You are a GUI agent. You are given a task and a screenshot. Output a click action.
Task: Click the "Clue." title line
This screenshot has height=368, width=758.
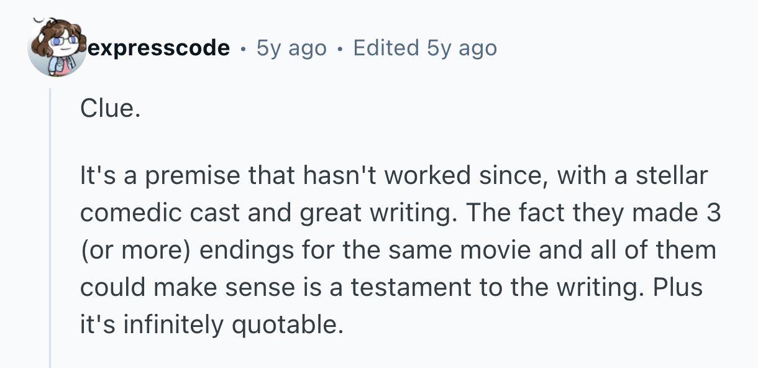click(x=107, y=109)
